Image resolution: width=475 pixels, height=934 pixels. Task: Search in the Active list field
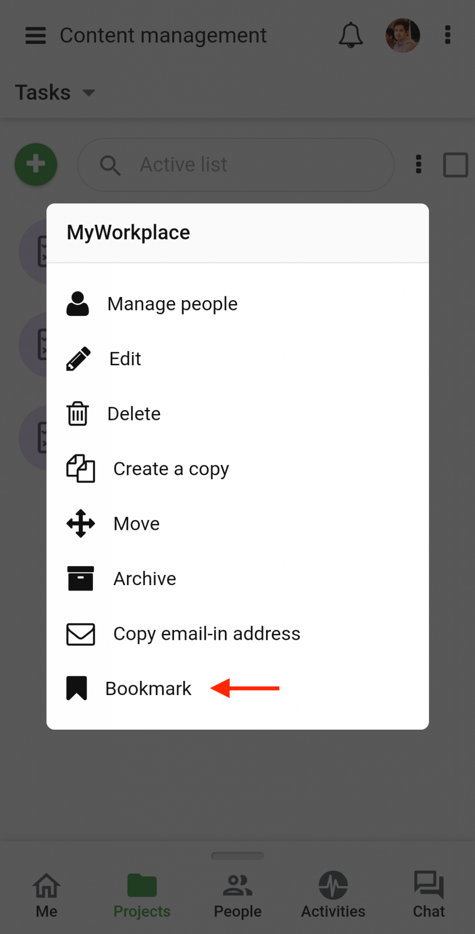click(x=236, y=165)
